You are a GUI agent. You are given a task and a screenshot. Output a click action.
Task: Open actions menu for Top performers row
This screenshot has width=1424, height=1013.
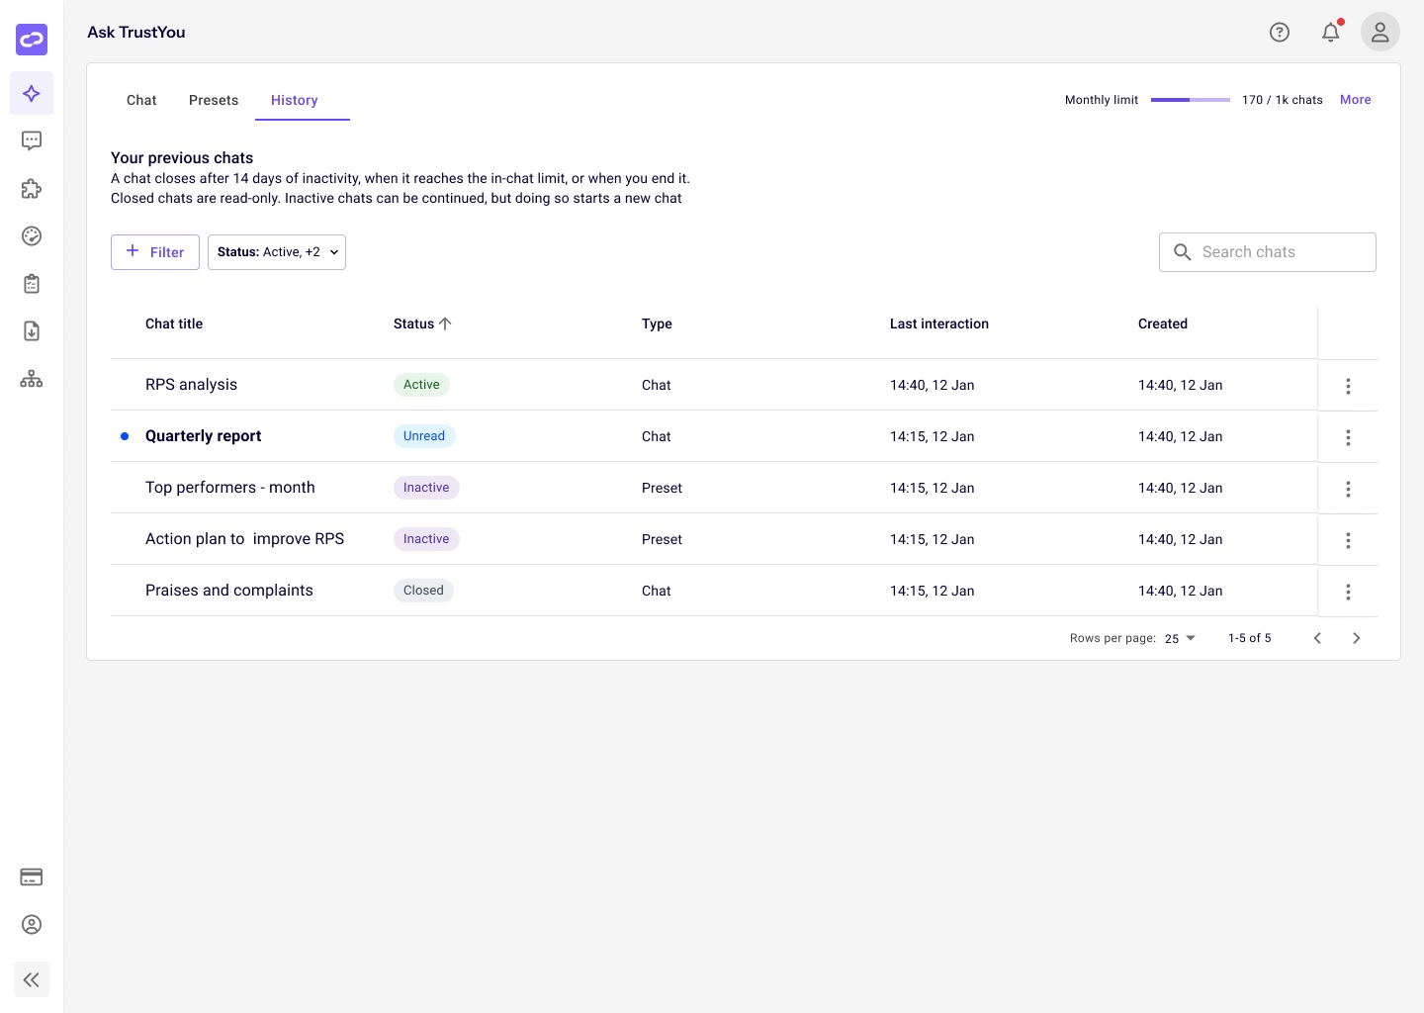(x=1348, y=489)
